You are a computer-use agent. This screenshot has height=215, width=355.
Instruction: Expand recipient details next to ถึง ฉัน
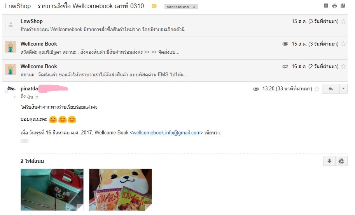coord(37,97)
